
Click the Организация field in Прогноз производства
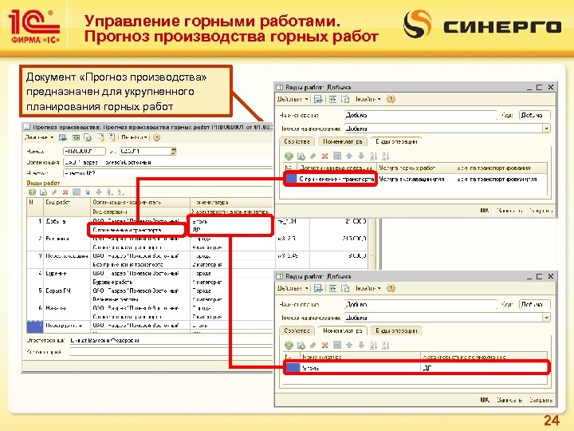click(167, 162)
